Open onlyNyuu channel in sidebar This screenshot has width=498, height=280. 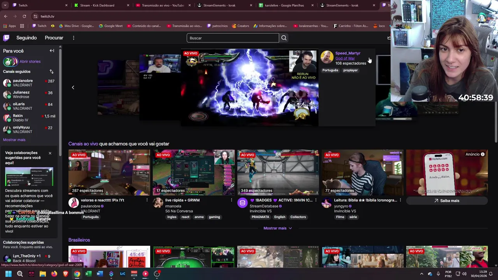tap(29, 129)
